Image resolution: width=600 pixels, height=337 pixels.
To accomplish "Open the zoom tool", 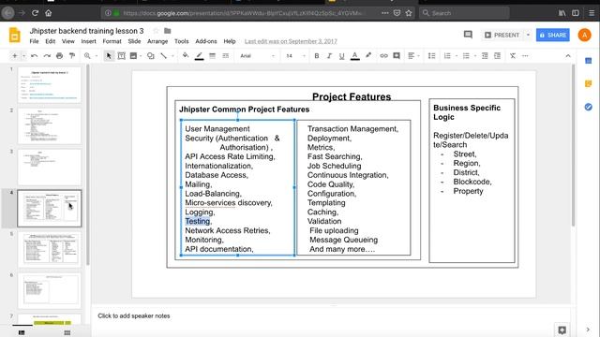I will [x=87, y=56].
